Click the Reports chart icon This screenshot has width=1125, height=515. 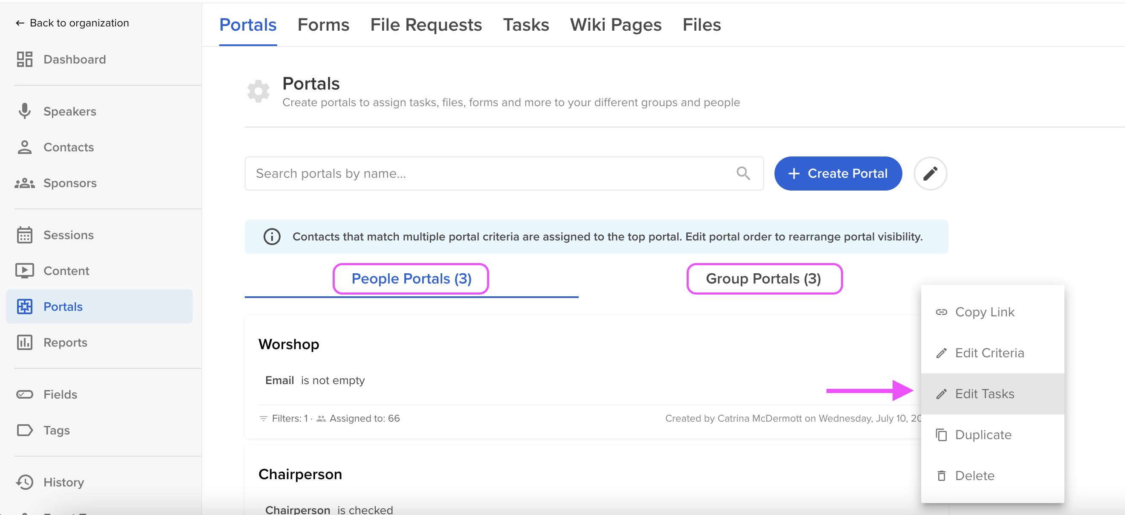point(24,342)
